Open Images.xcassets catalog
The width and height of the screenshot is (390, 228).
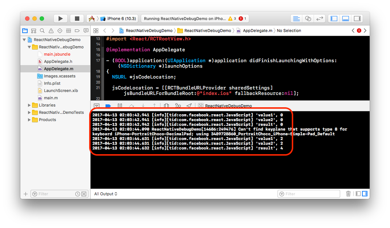[55, 76]
